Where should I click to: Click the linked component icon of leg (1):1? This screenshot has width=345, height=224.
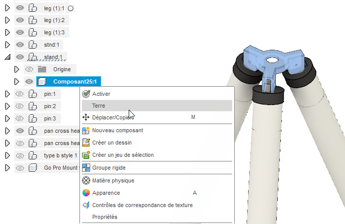tap(33, 8)
